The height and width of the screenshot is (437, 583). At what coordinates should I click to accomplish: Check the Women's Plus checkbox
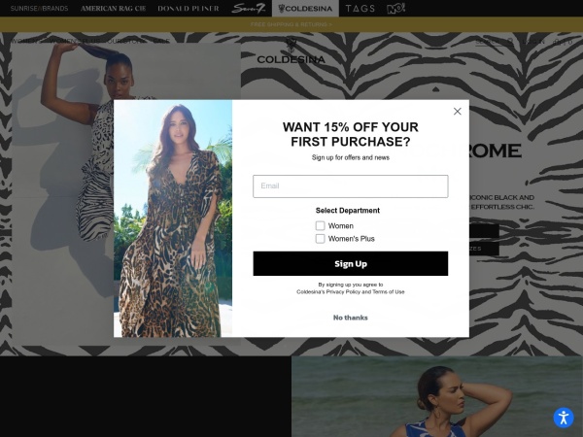click(x=320, y=239)
